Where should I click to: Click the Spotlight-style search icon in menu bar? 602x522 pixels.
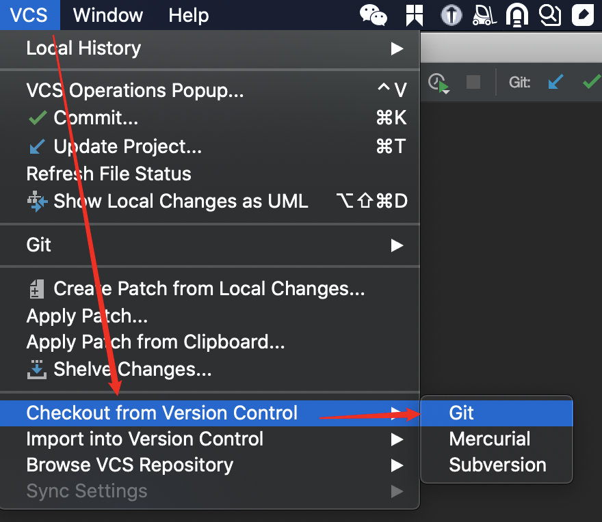[550, 15]
